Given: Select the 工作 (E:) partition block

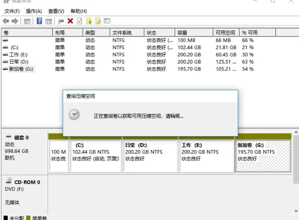Looking at the screenshot, I should click(x=207, y=156).
